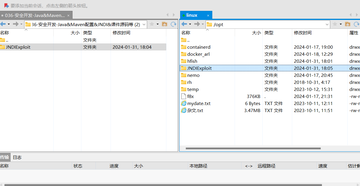Select the 传输 tab

pyautogui.click(x=4, y=157)
